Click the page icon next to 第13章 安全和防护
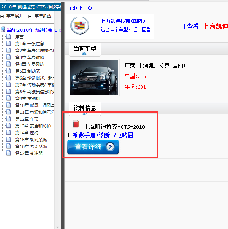The width and height of the screenshot is (228, 229). click(9, 126)
